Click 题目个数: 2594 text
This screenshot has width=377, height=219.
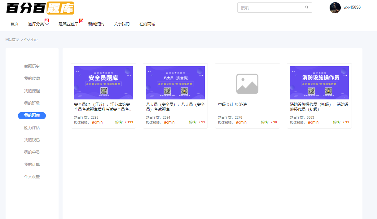click(158, 117)
